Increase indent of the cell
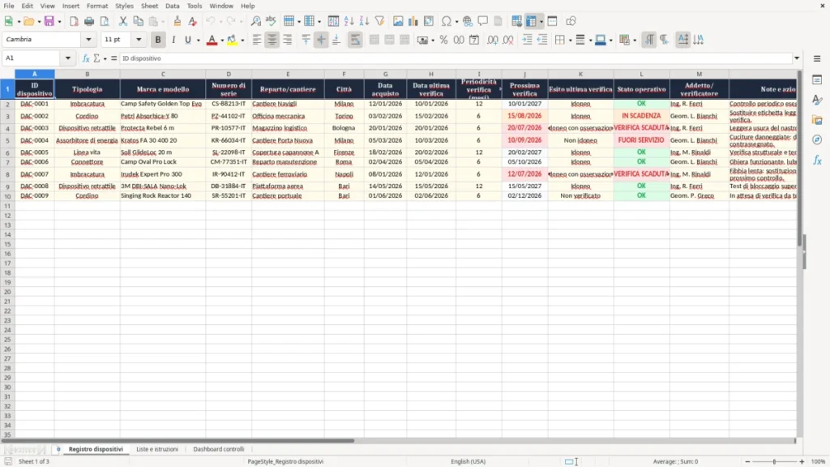 (527, 40)
